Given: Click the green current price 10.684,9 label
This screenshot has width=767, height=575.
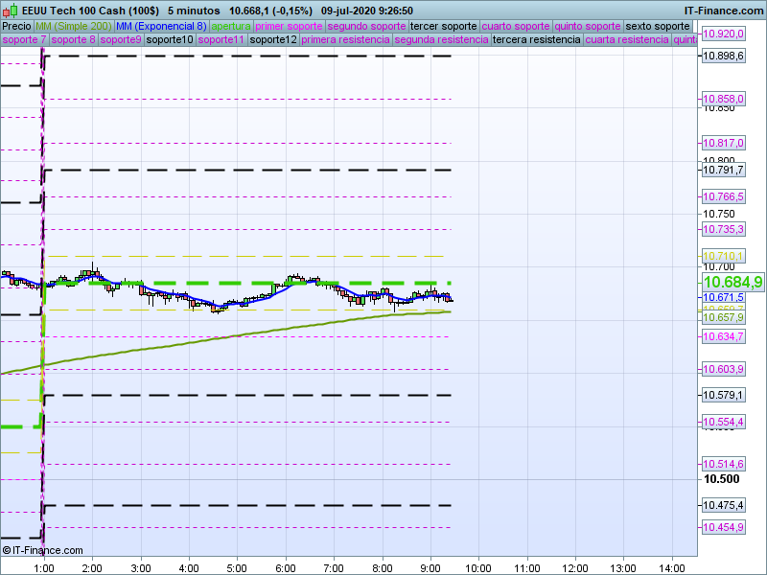Looking at the screenshot, I should (732, 282).
